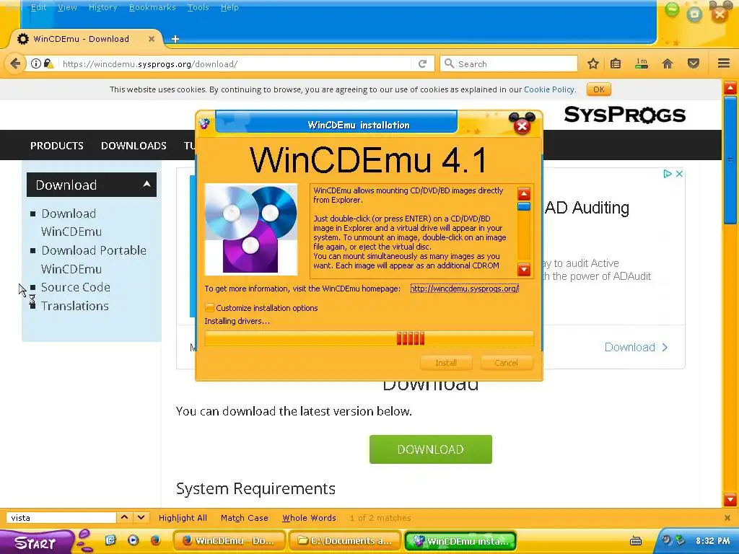Open the Cookie Policy link
The image size is (739, 554).
pyautogui.click(x=549, y=89)
